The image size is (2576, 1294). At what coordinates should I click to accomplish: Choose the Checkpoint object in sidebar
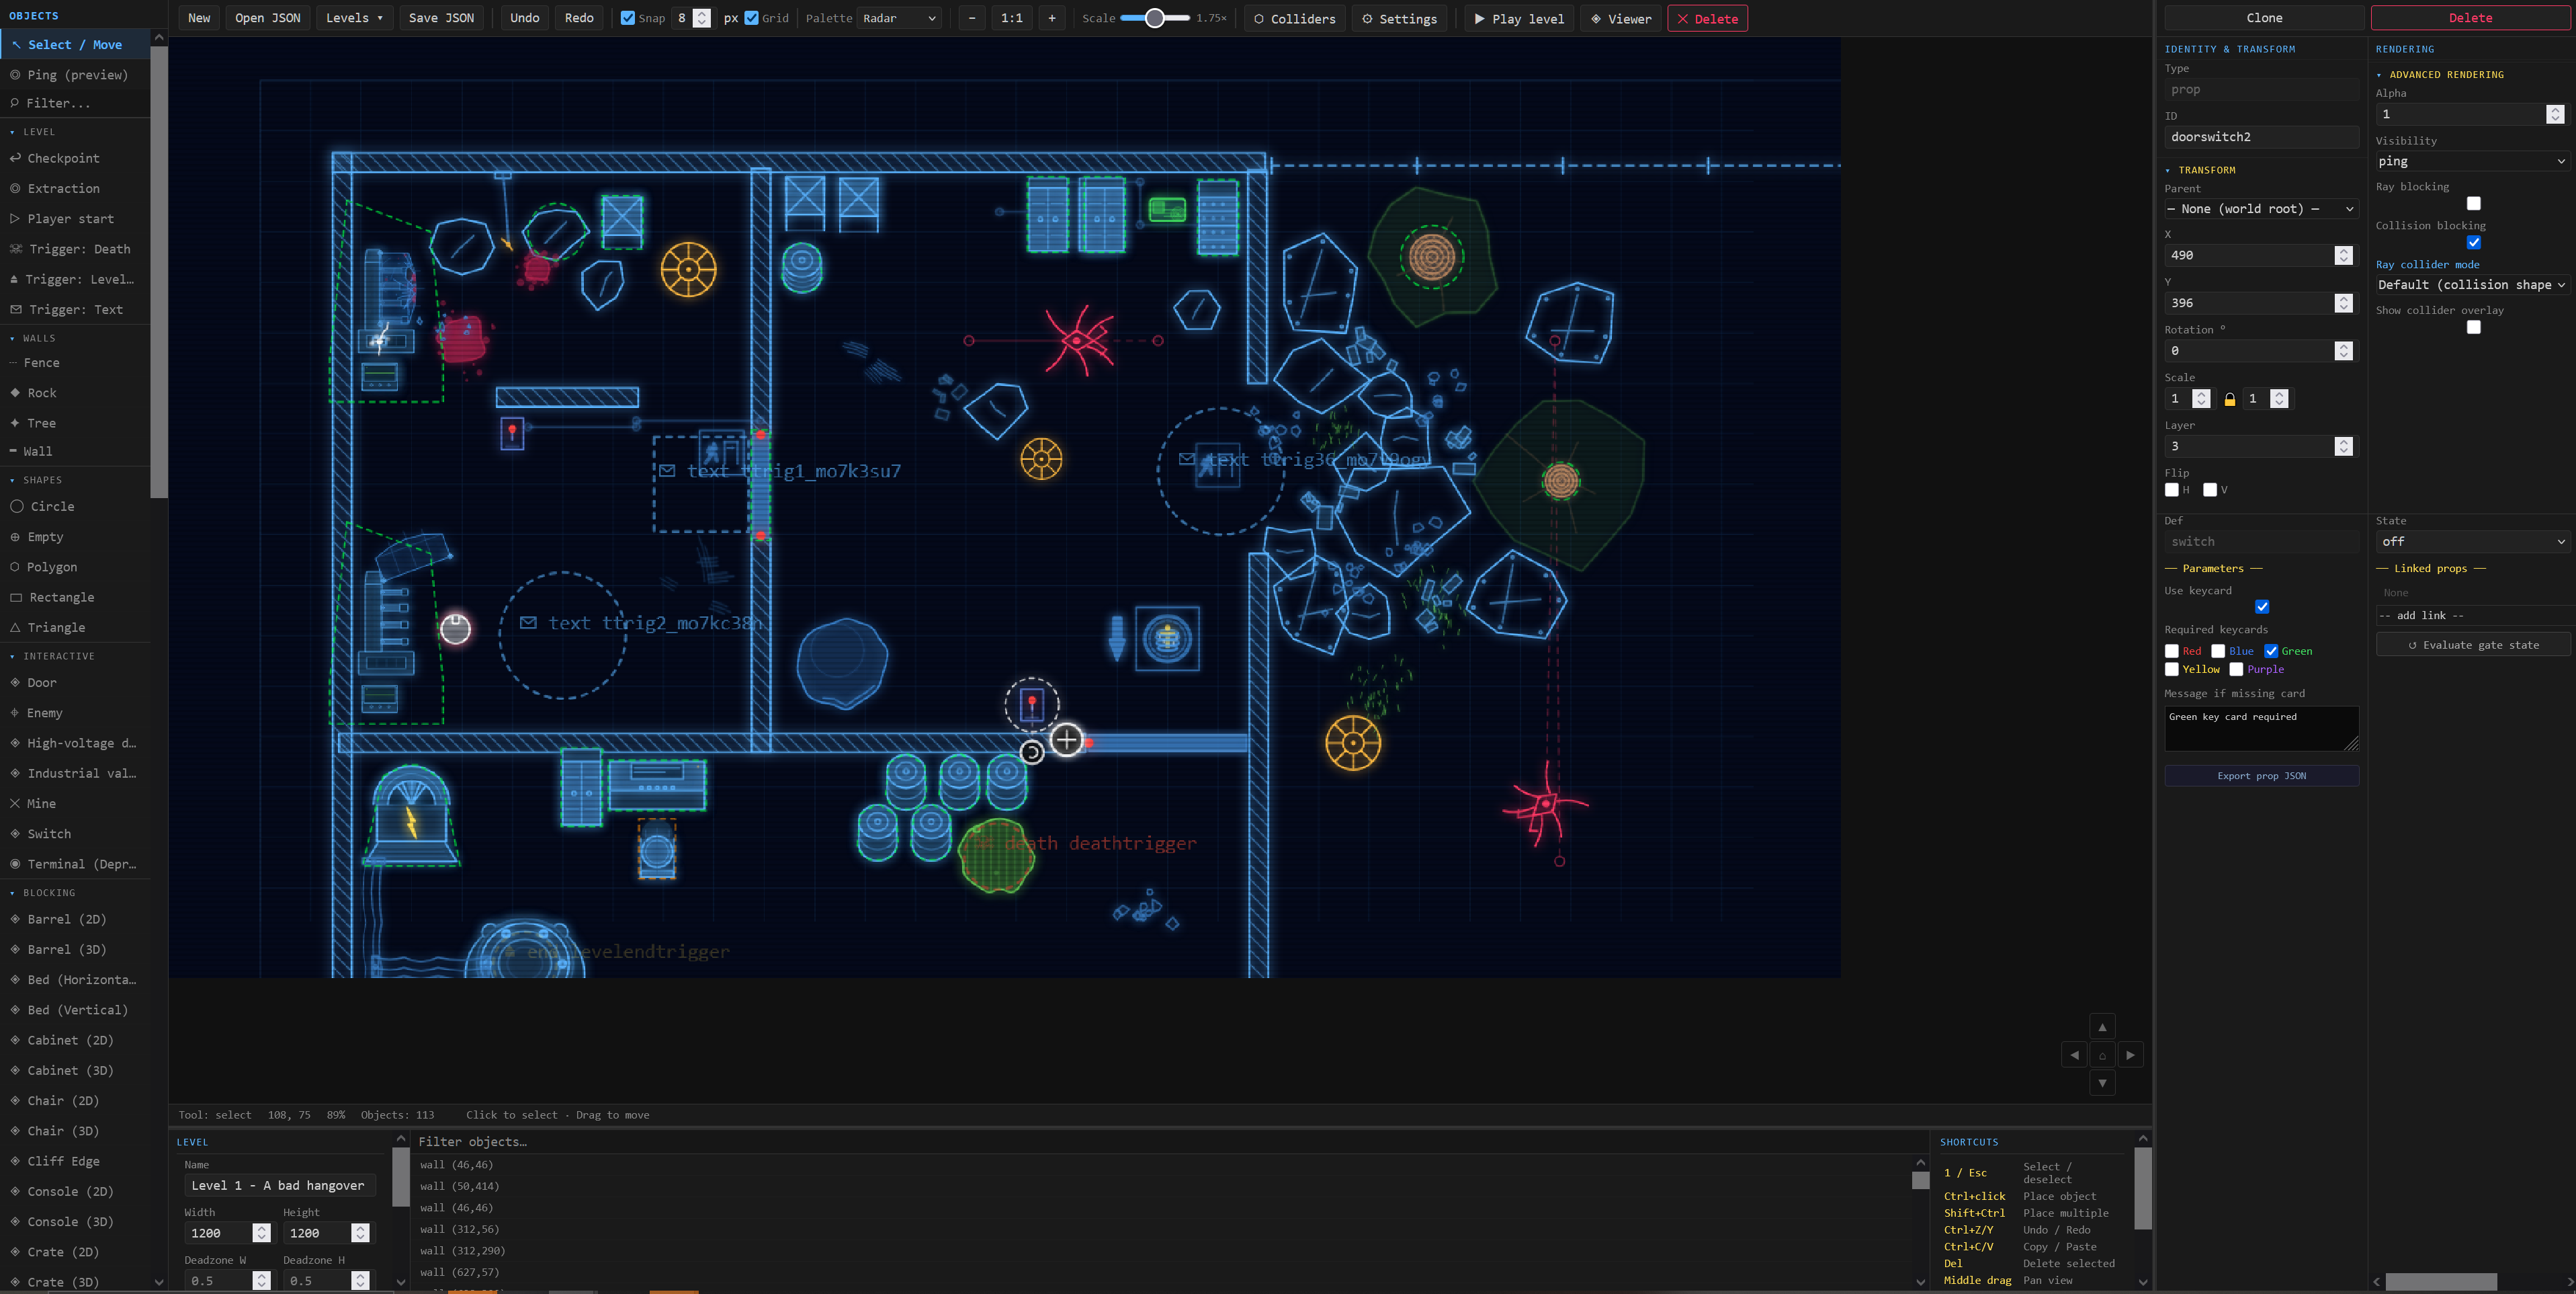point(75,158)
